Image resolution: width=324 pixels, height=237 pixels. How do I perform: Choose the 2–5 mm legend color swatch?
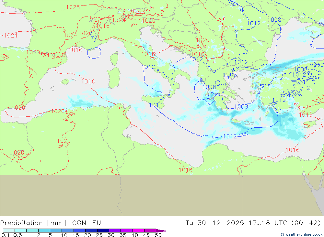click(44, 231)
